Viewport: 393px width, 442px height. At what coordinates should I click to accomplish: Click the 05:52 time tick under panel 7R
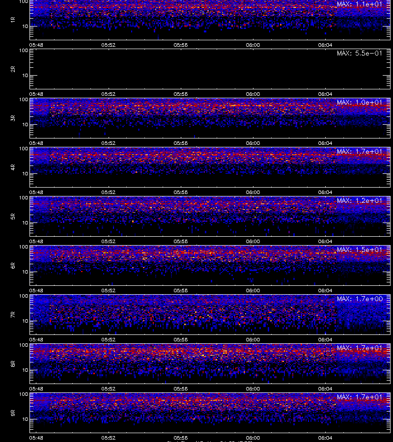click(x=108, y=339)
